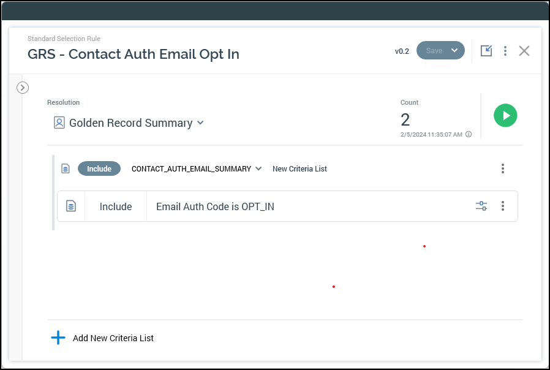This screenshot has height=370, width=550.
Task: Close the selection rule dialog
Action: pyautogui.click(x=524, y=51)
